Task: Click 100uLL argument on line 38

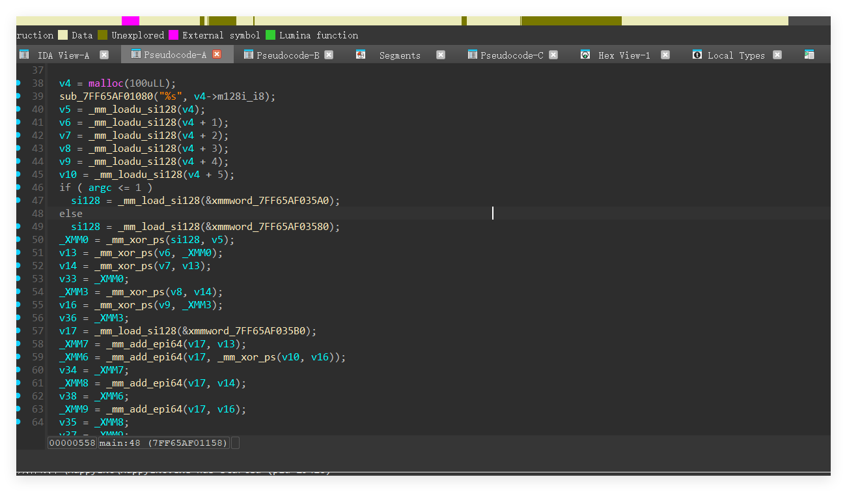Action: tap(148, 83)
